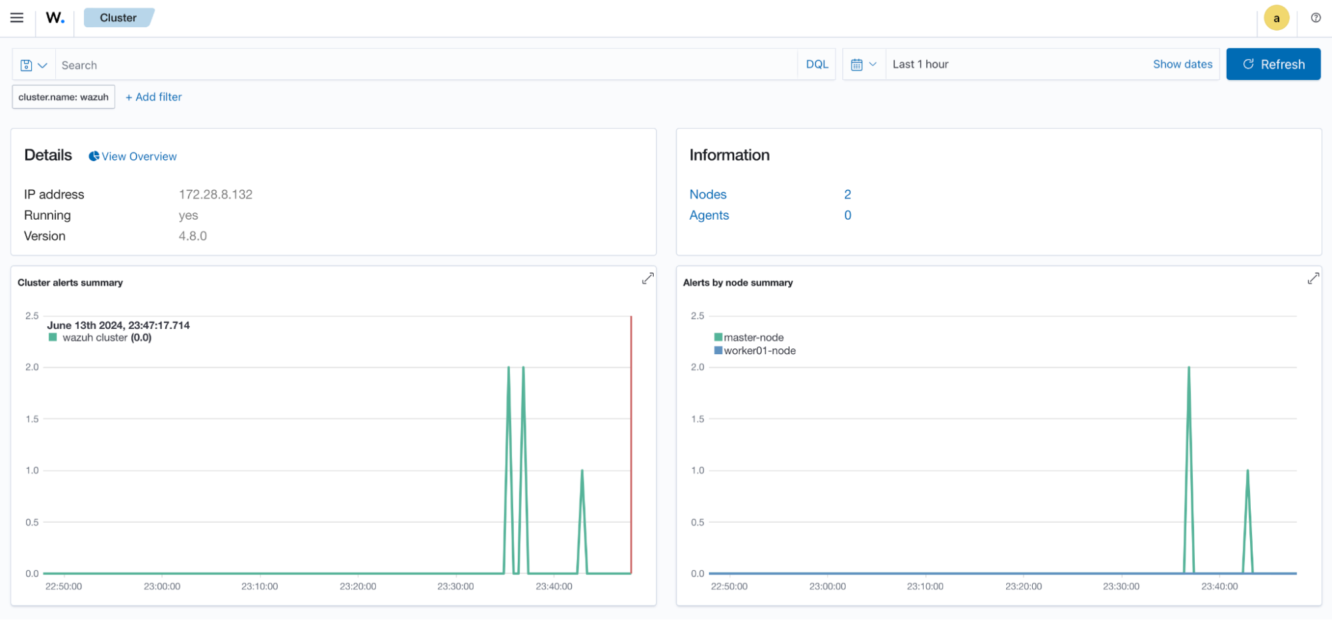This screenshot has height=620, width=1332.
Task: Click the View Overview pie chart icon
Action: [x=93, y=156]
